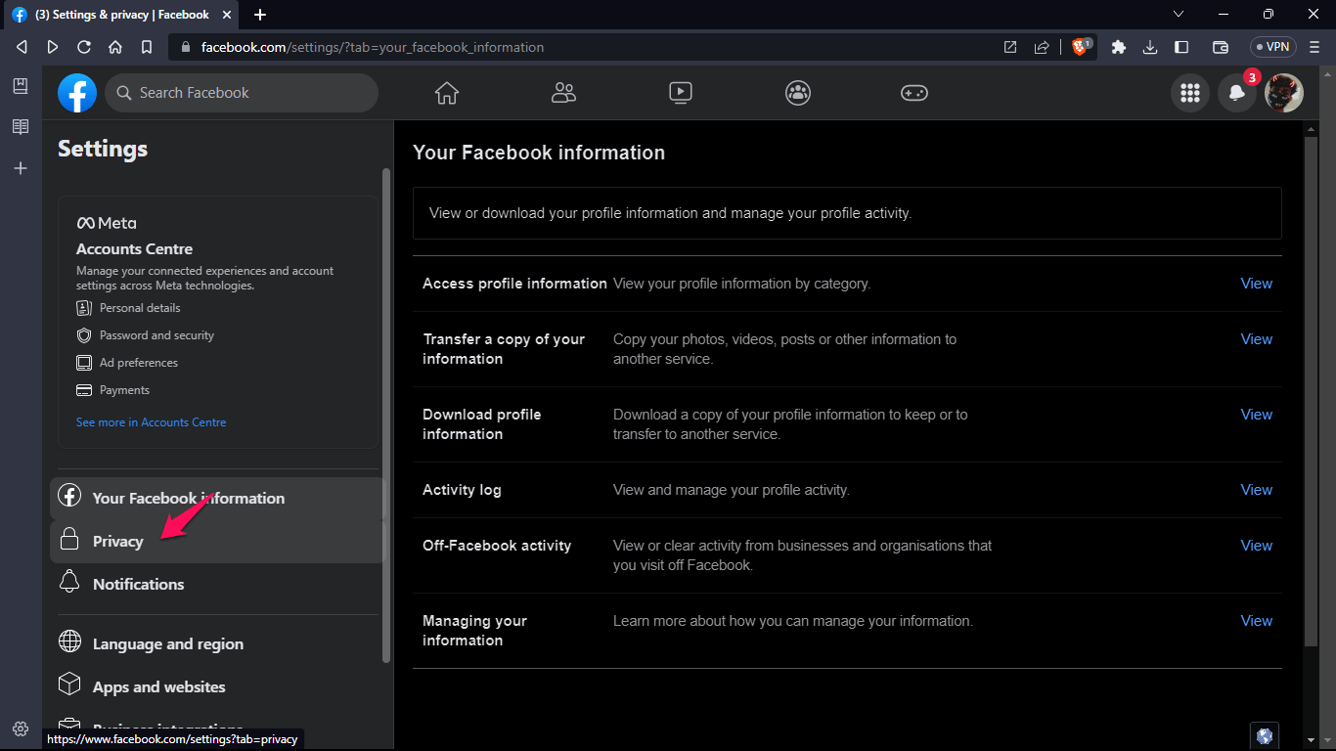The width and height of the screenshot is (1336, 751).
Task: Click the Brave Shields lion icon
Action: tap(1081, 46)
